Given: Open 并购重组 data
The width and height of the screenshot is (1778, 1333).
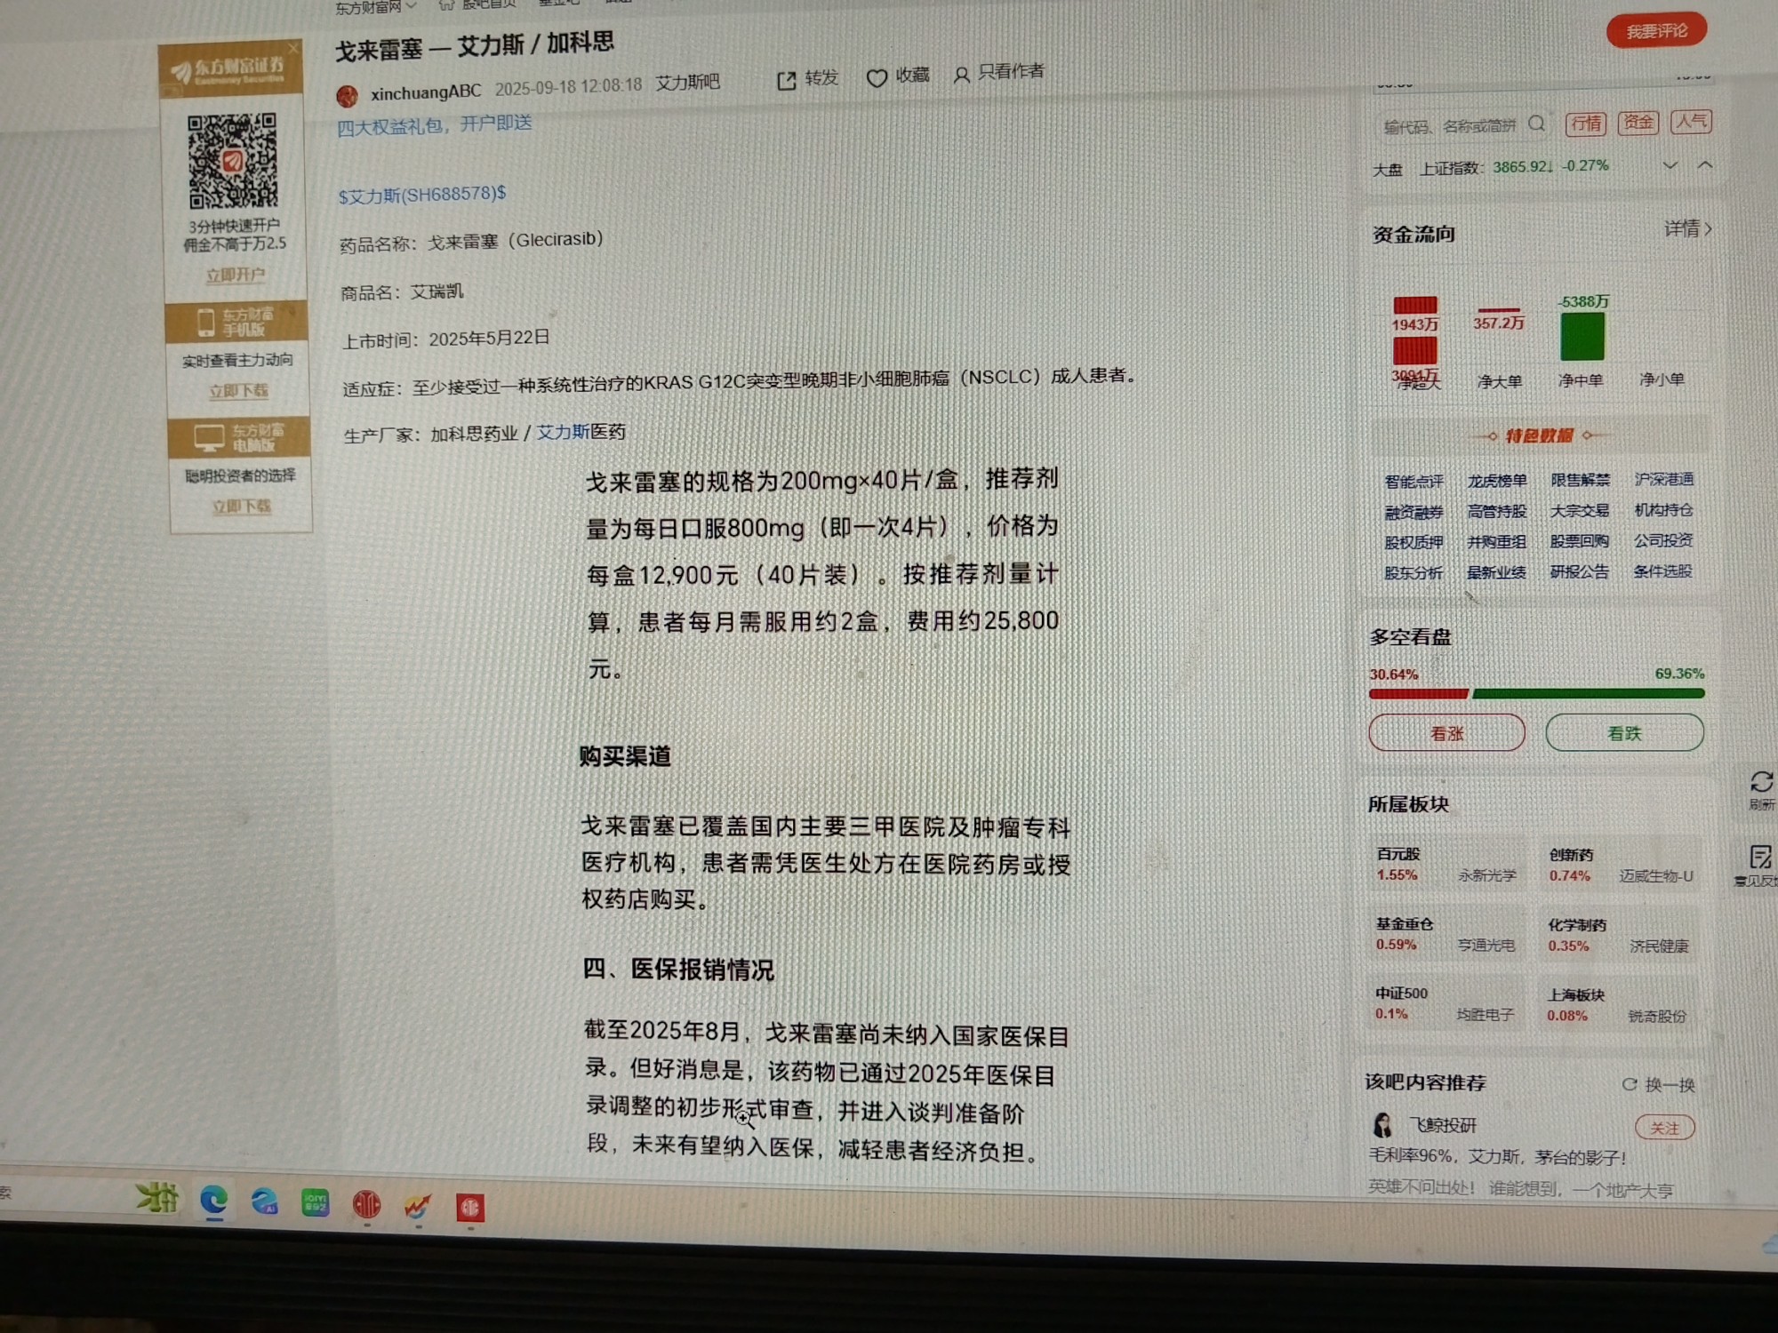Looking at the screenshot, I should (x=1497, y=542).
